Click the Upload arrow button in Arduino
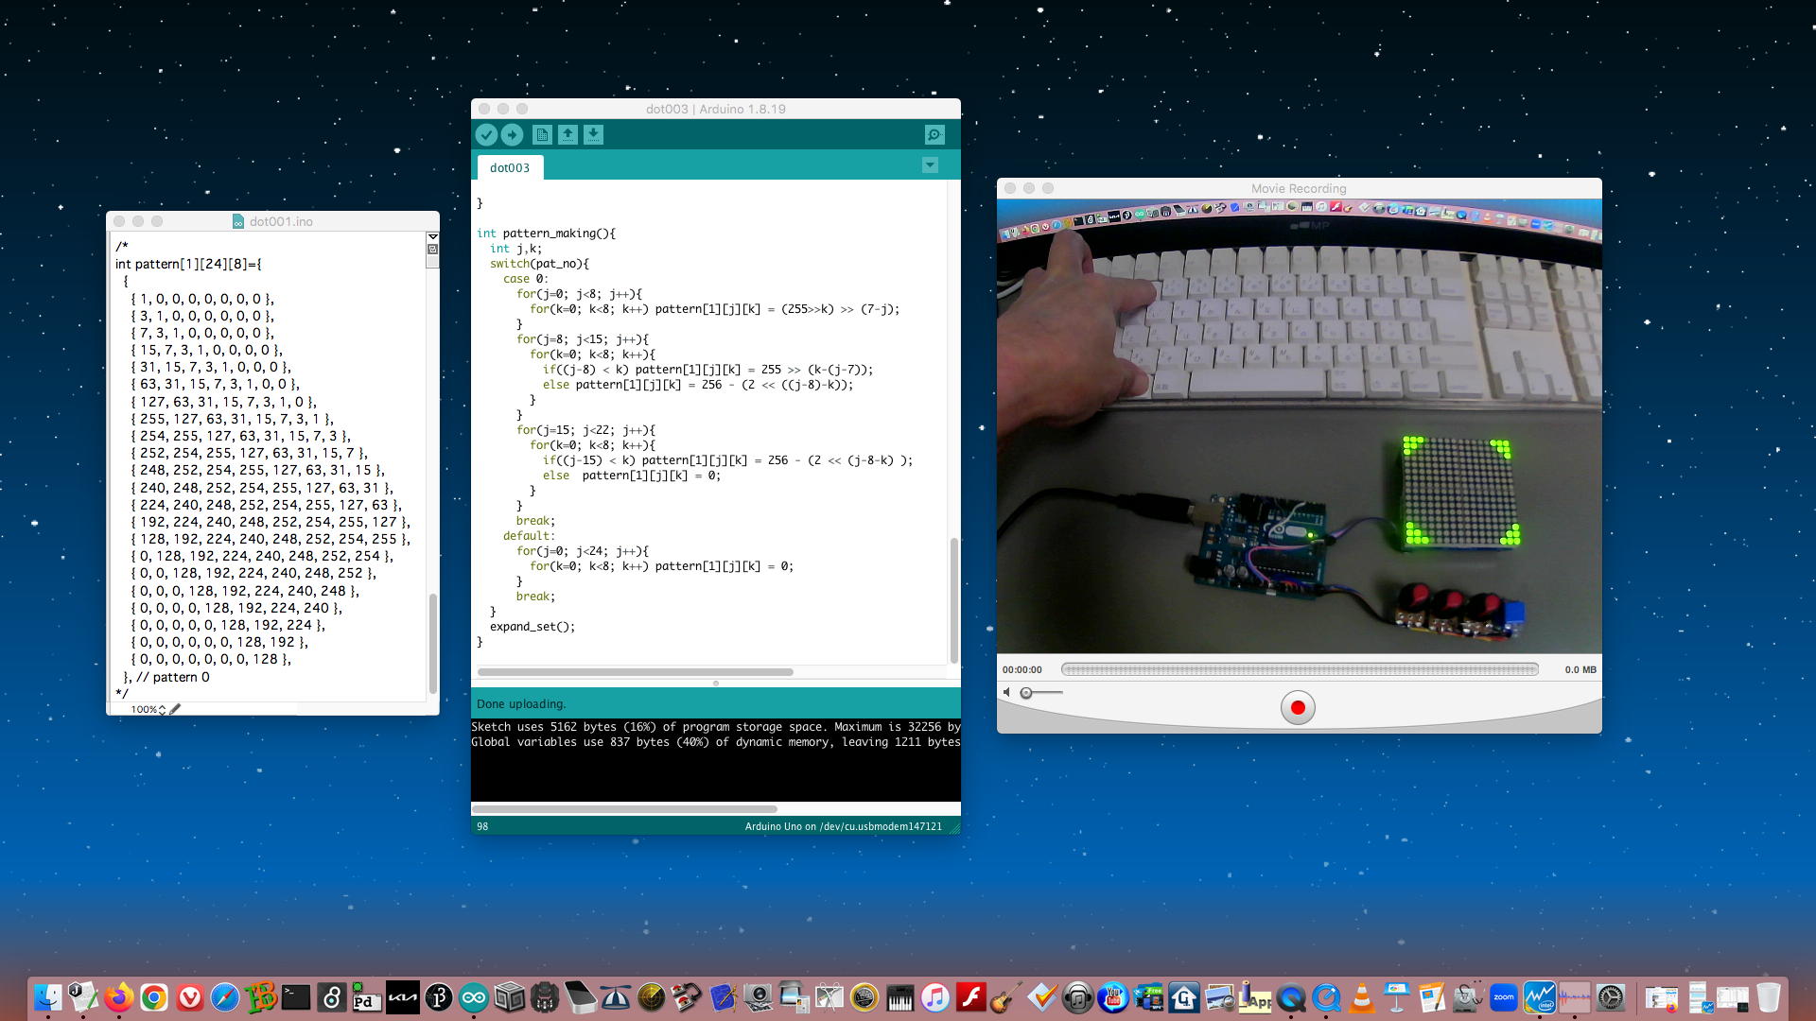This screenshot has height=1021, width=1816. tap(512, 135)
